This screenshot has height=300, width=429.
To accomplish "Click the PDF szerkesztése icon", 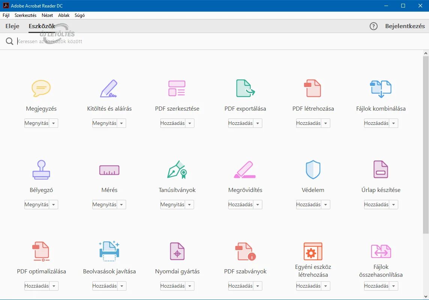I will coord(177,88).
